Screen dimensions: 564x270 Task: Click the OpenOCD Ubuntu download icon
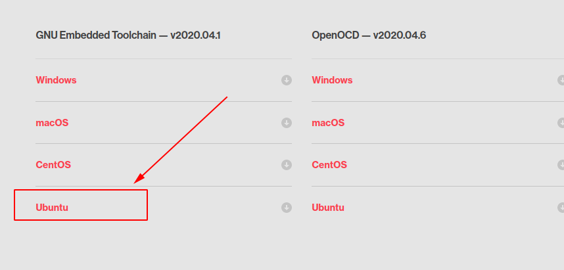tap(561, 208)
